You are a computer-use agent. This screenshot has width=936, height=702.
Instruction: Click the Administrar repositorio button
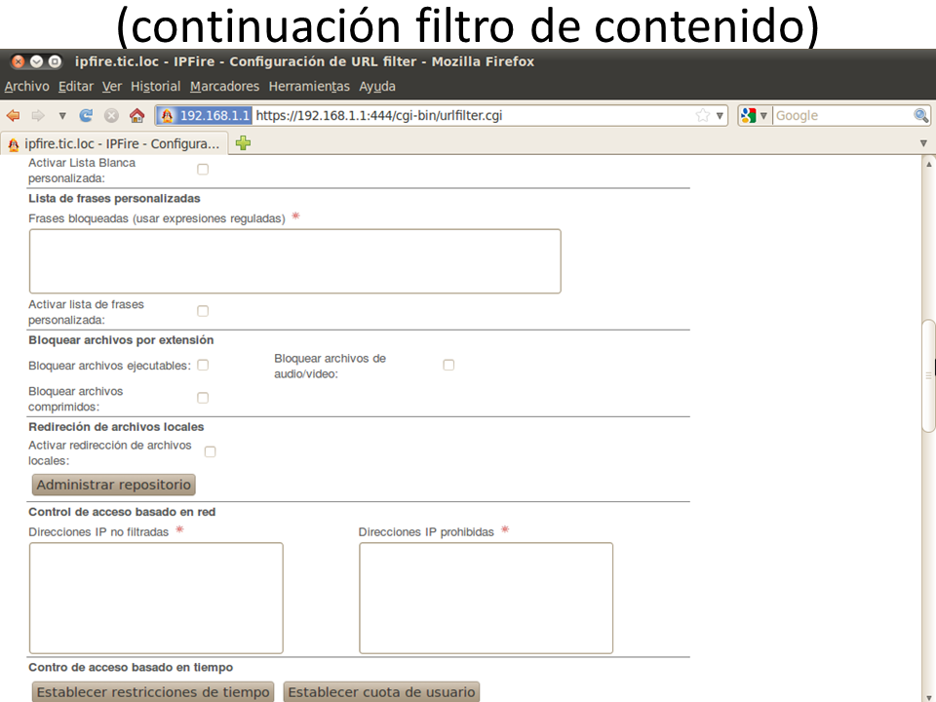pyautogui.click(x=114, y=485)
